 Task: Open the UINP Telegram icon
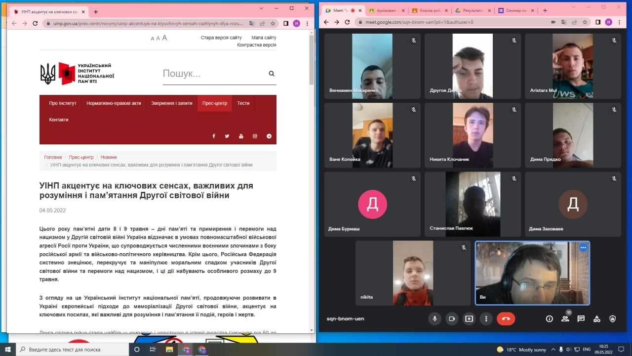tap(269, 136)
